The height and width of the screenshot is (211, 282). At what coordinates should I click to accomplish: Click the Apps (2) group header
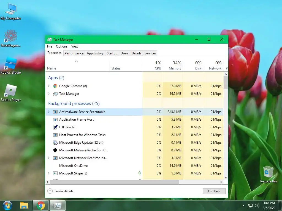pyautogui.click(x=56, y=78)
